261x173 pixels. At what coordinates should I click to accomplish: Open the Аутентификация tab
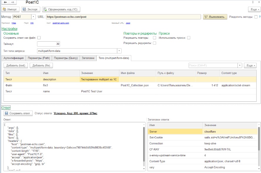(14, 58)
